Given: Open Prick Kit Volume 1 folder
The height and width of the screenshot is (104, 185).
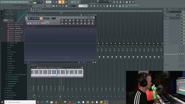Looking at the screenshot, I should point(13,77).
